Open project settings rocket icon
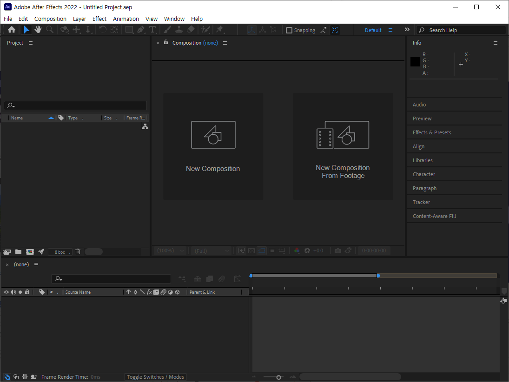The height and width of the screenshot is (382, 509). tap(41, 252)
